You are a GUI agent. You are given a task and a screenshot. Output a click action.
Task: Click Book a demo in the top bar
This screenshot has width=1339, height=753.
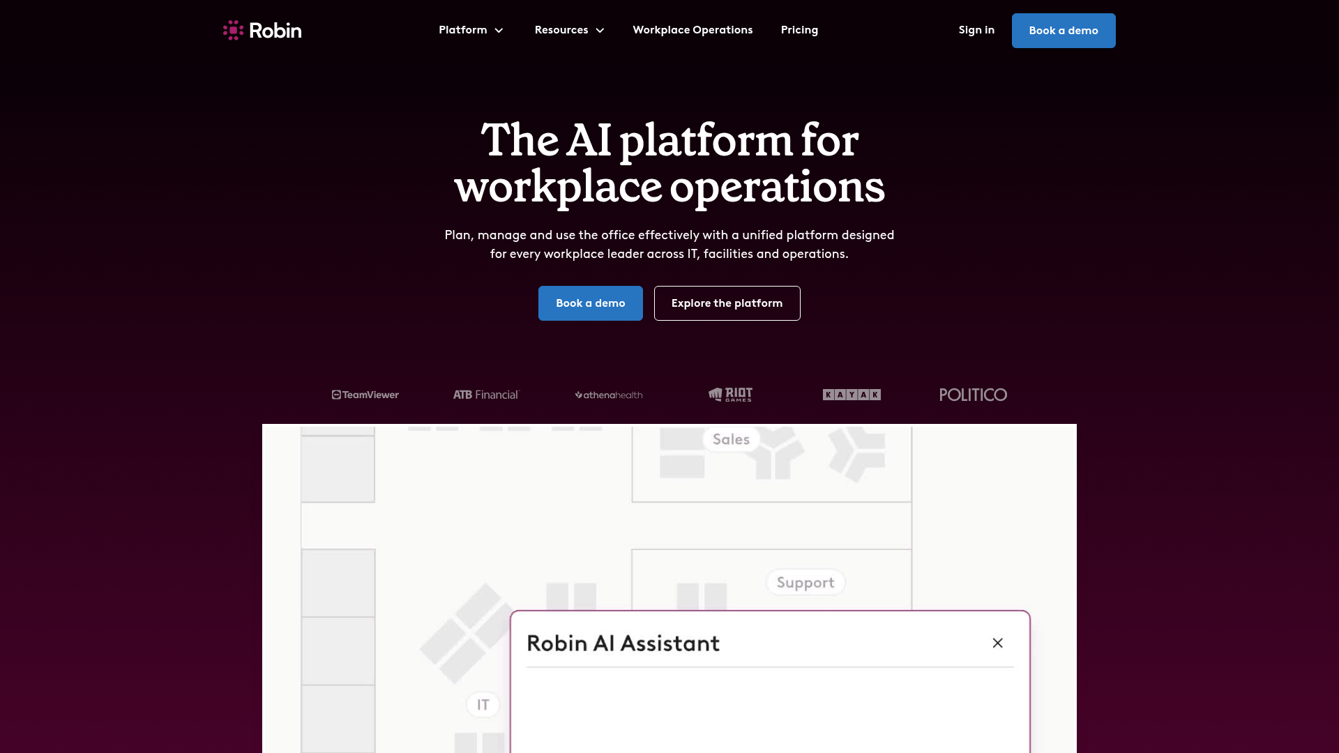pyautogui.click(x=1063, y=30)
